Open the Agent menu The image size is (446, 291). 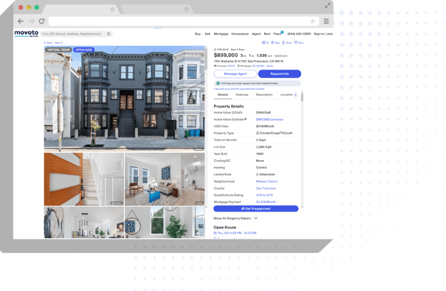click(256, 34)
